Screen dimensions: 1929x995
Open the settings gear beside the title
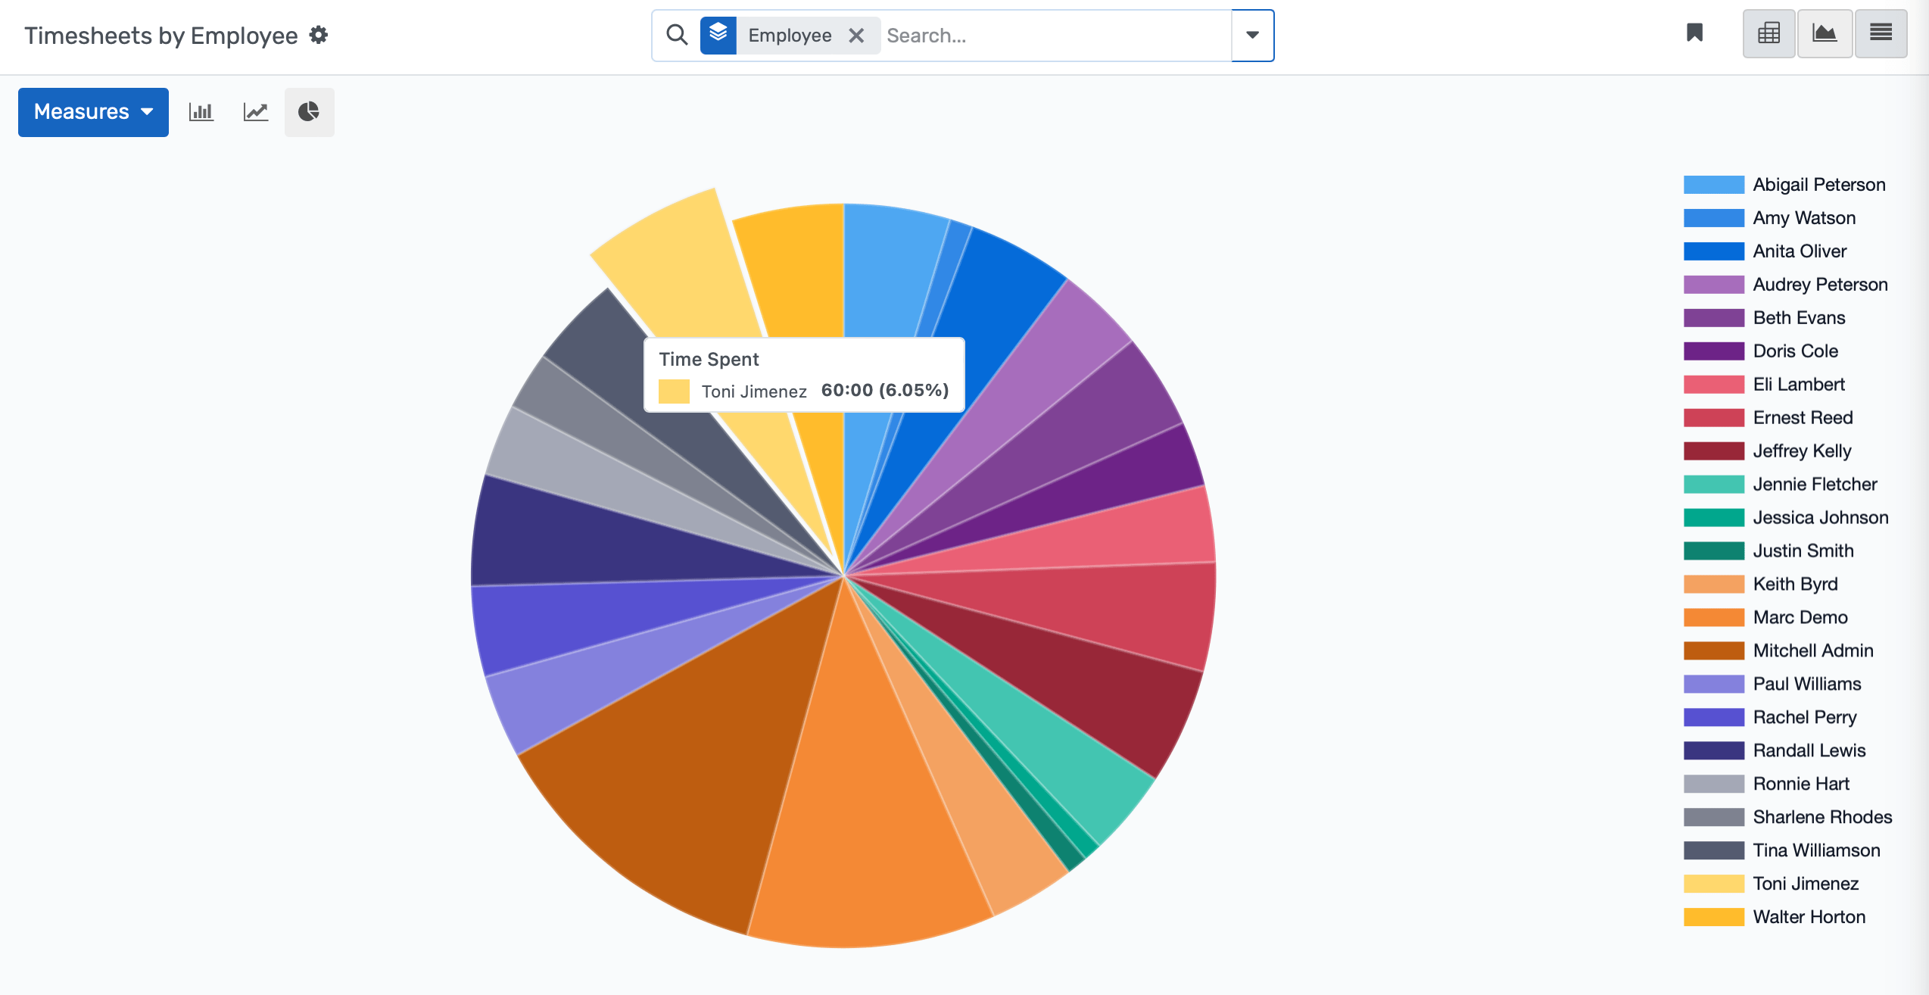point(319,35)
